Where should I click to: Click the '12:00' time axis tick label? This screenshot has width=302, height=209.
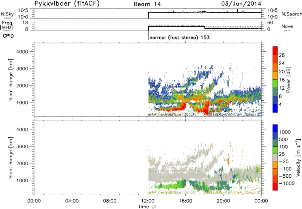(x=148, y=201)
